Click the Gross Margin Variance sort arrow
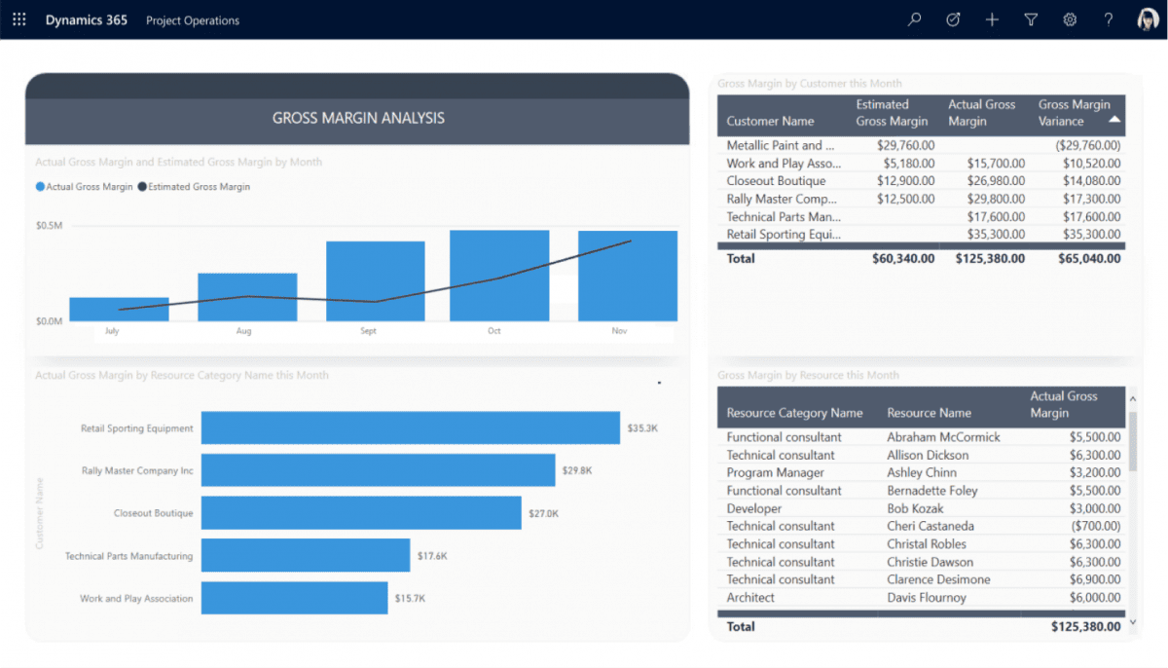1168x668 pixels. click(x=1114, y=119)
